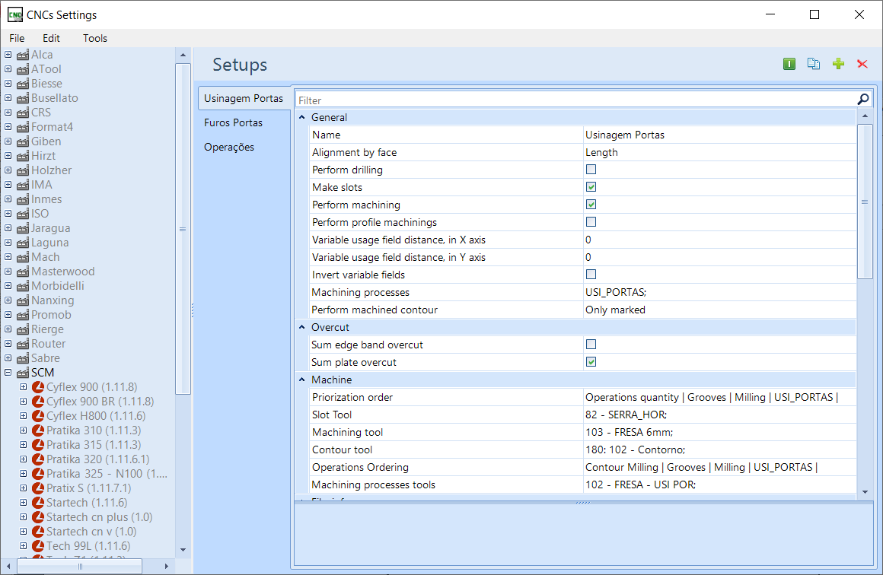
Task: Click the green square icon beside Setups
Action: (x=789, y=64)
